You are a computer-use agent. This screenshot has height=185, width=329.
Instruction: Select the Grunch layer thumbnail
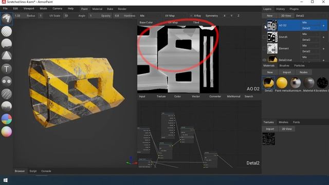[x=272, y=37]
